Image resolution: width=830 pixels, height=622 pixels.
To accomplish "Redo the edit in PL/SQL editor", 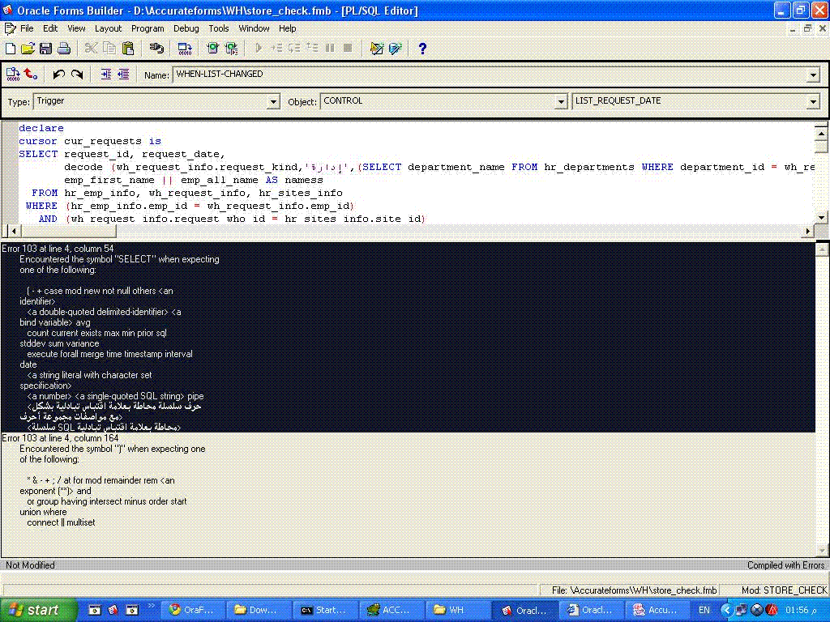I will point(77,75).
